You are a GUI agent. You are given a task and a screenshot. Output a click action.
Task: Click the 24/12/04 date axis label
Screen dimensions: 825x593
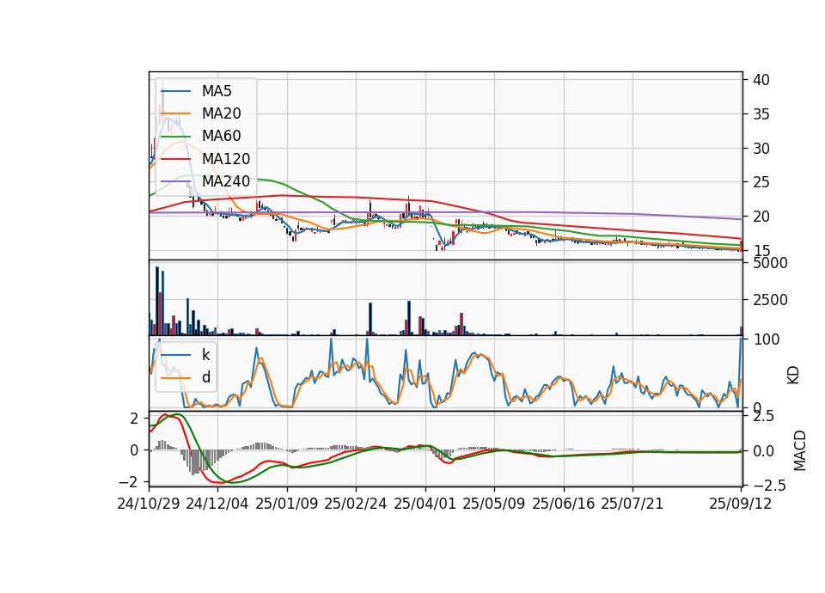pos(217,504)
